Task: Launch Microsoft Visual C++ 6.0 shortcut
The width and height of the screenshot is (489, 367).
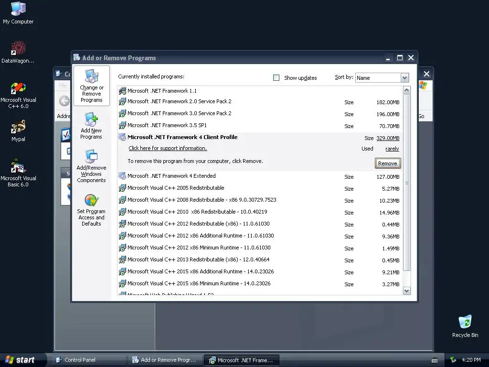Action: [18, 95]
